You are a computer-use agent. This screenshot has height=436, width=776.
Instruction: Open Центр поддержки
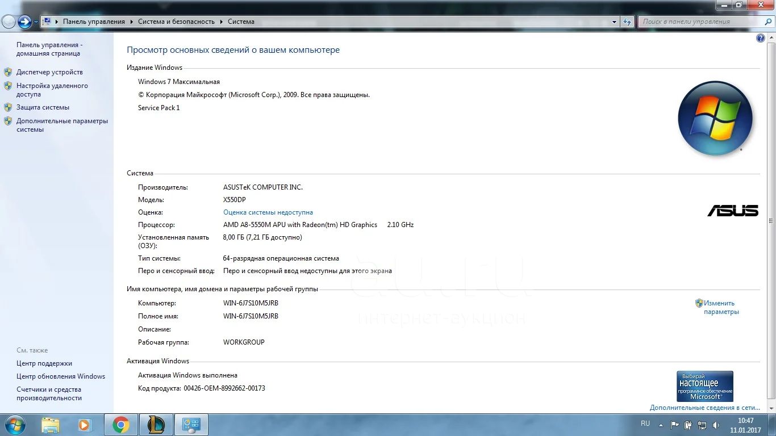[44, 363]
